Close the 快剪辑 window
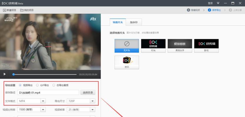Viewport: 245px width, 117px height. click(240, 3)
